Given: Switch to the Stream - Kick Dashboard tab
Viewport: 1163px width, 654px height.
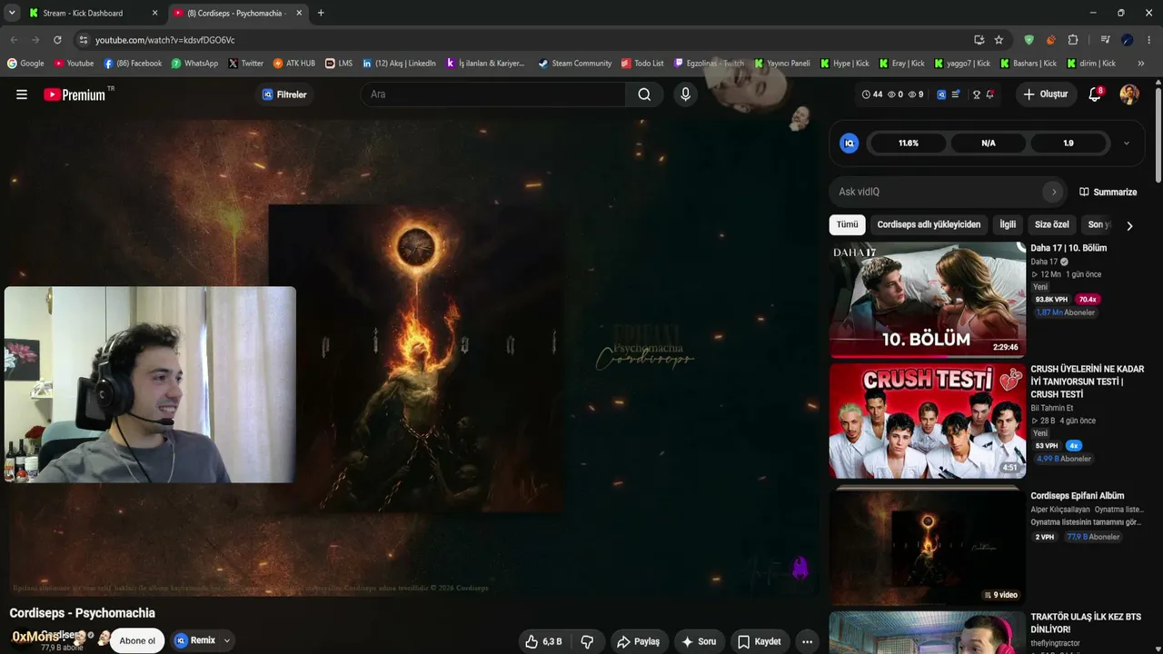Looking at the screenshot, I should click(83, 13).
